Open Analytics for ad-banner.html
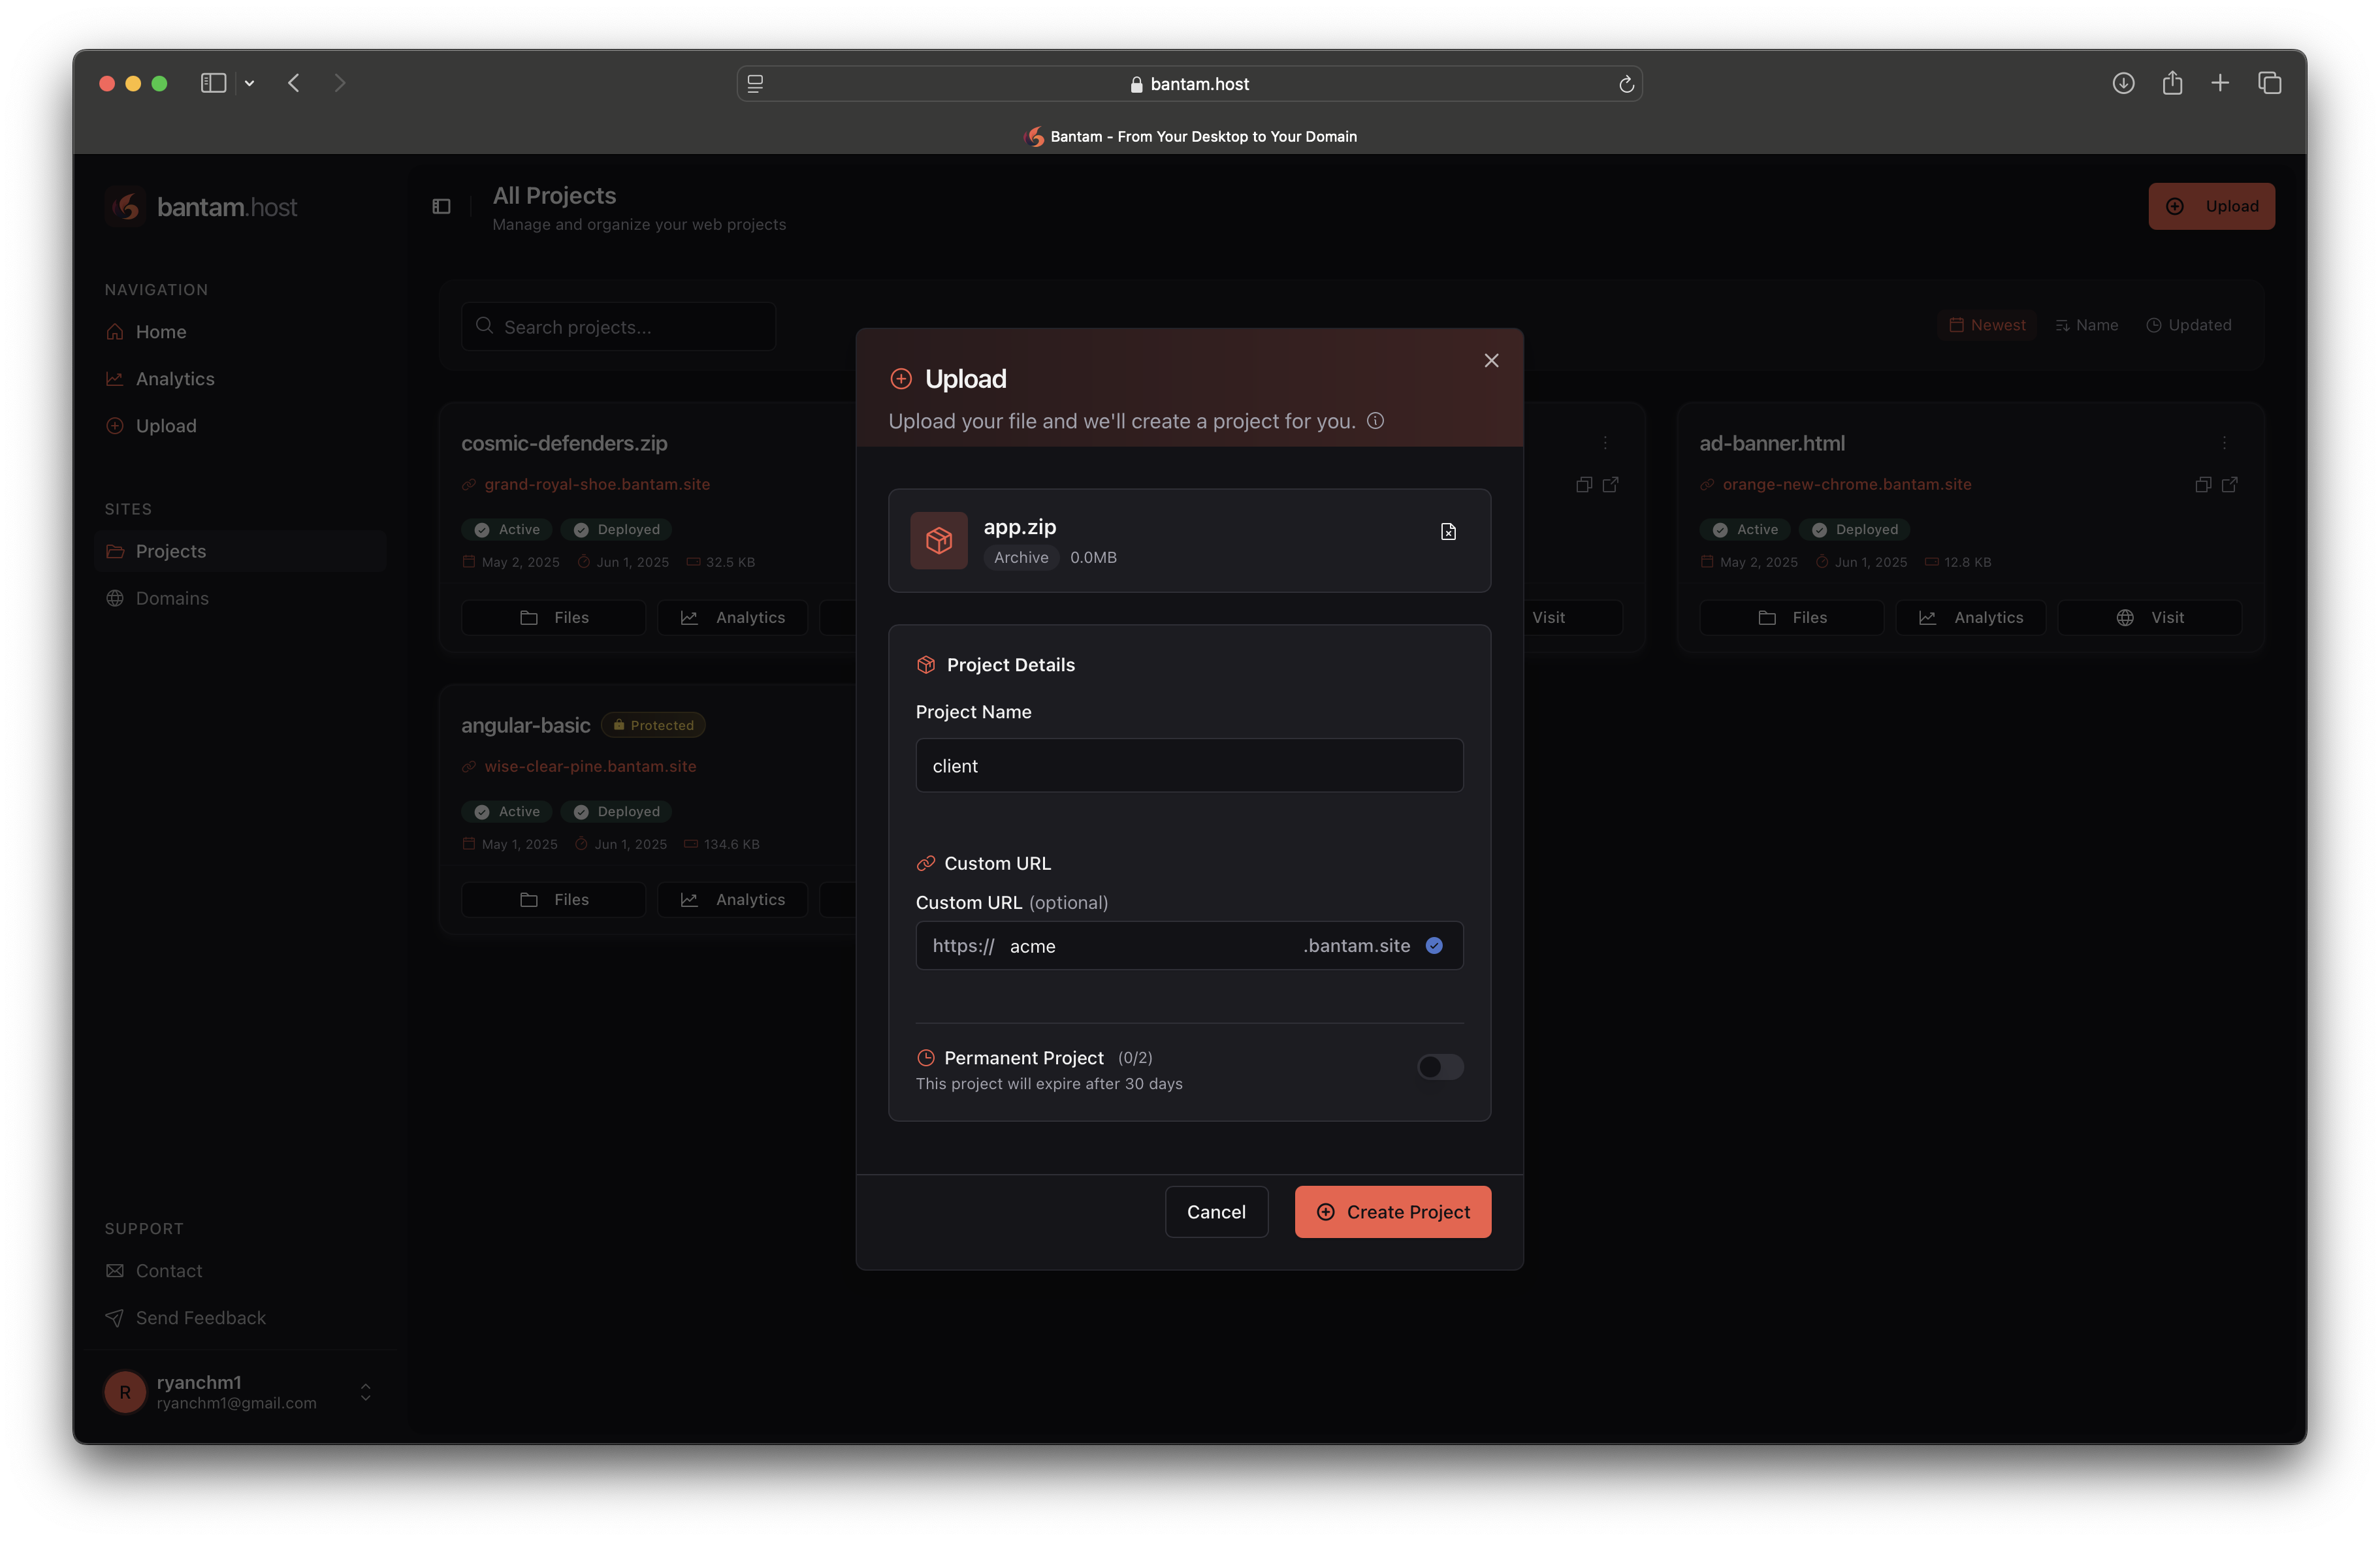This screenshot has width=2380, height=1541. pyautogui.click(x=1970, y=617)
